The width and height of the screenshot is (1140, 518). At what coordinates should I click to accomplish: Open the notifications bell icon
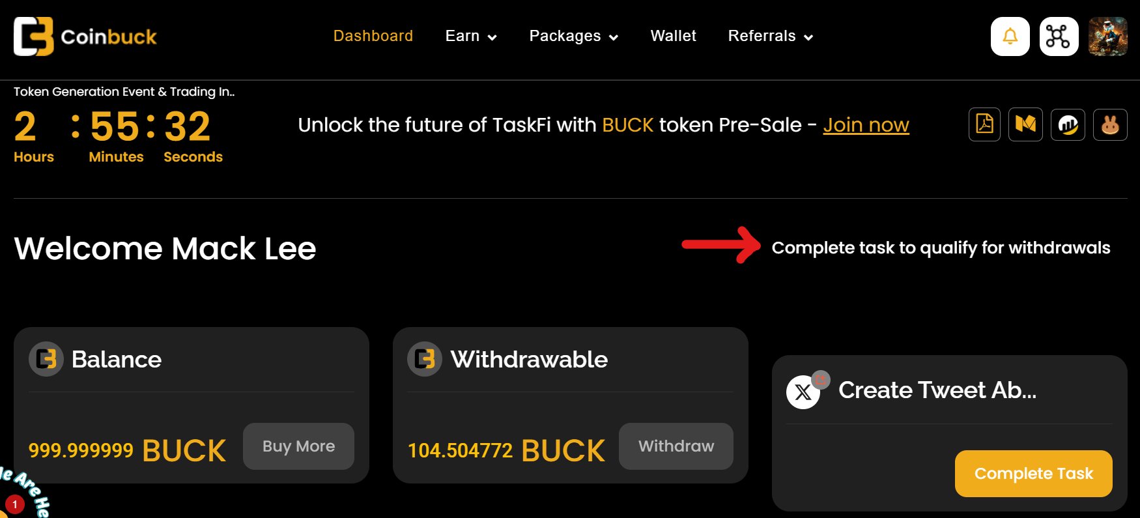click(1010, 36)
